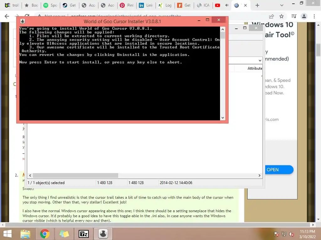Minimize the World of Goo Cursor Installer
Image resolution: width=321 pixels, height=240 pixels.
[199, 20]
